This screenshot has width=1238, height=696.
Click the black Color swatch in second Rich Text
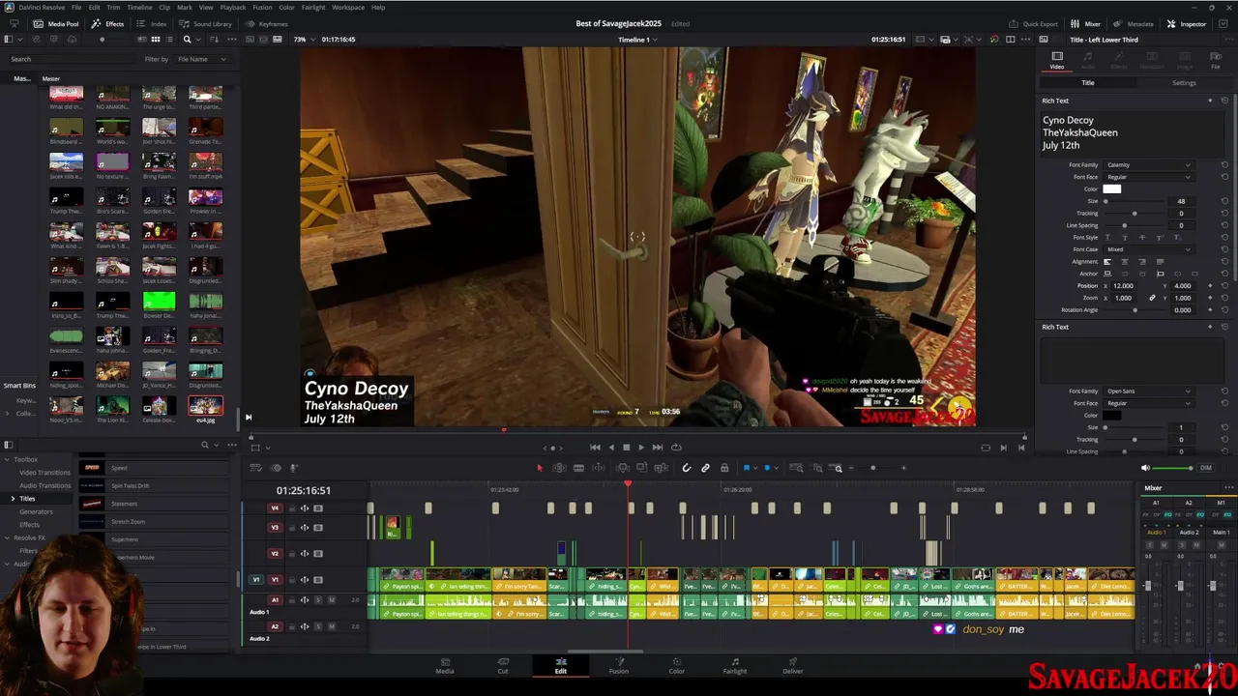coord(1111,416)
